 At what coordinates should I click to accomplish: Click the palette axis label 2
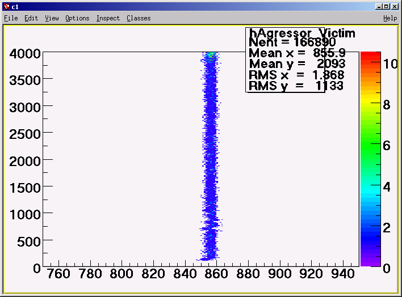[x=387, y=228]
